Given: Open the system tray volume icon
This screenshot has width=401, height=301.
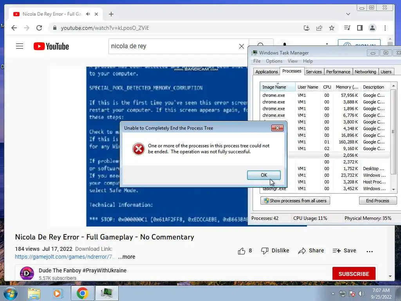Looking at the screenshot, I should (x=361, y=294).
